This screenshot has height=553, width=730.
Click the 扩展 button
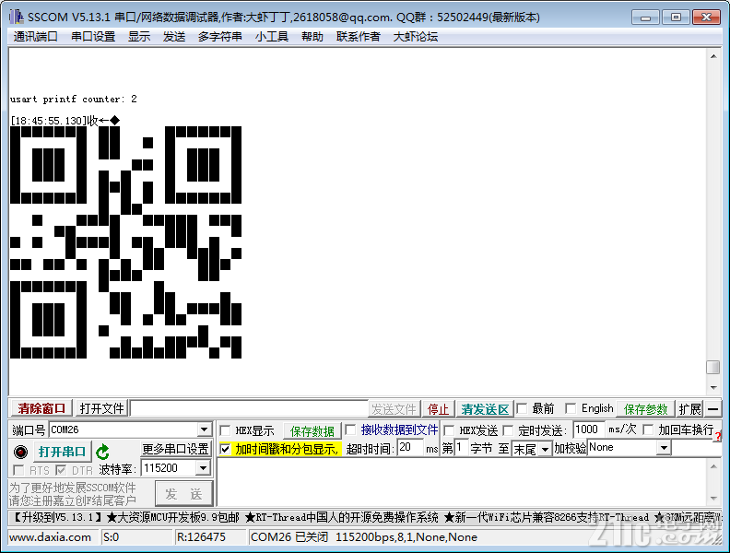(689, 409)
